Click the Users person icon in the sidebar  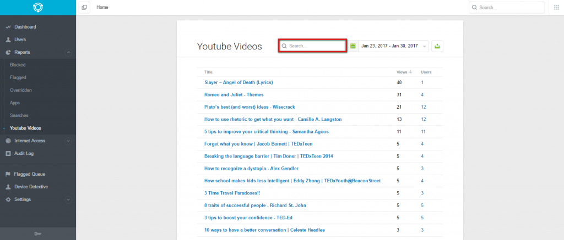[8, 40]
